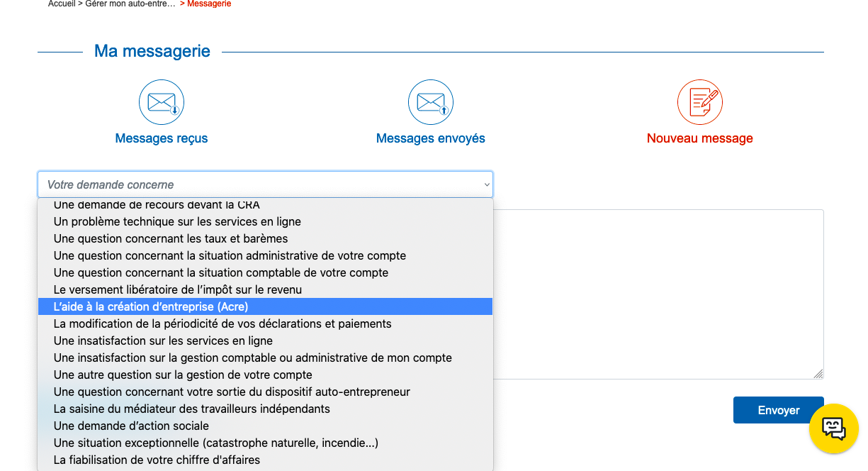868x471 pixels.
Task: View sent mail via 'Messages envoyés' link
Action: [430, 138]
